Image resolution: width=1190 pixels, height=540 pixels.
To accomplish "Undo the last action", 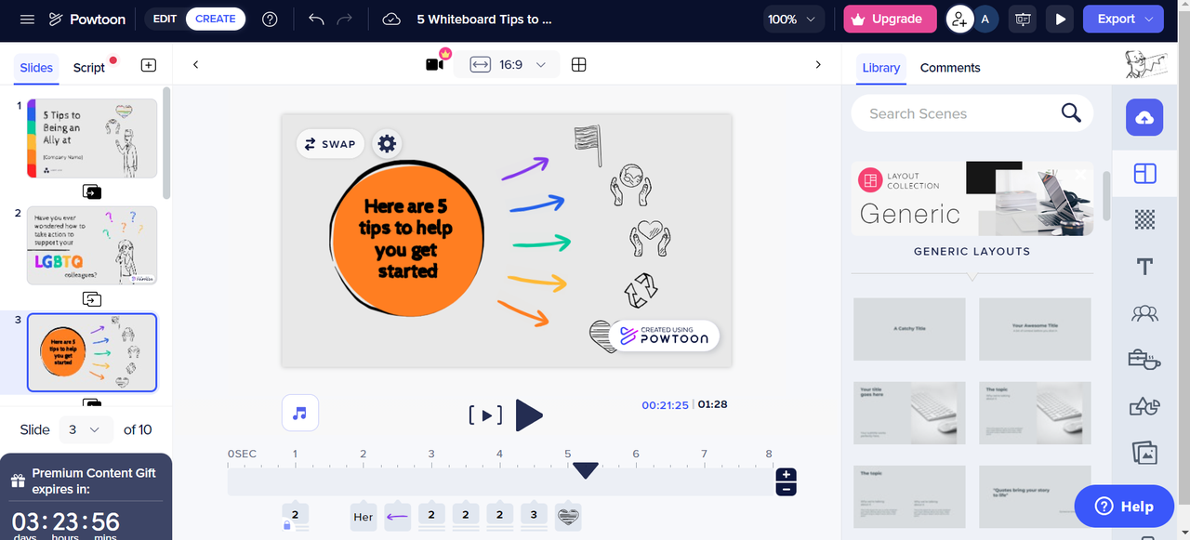I will [x=316, y=20].
